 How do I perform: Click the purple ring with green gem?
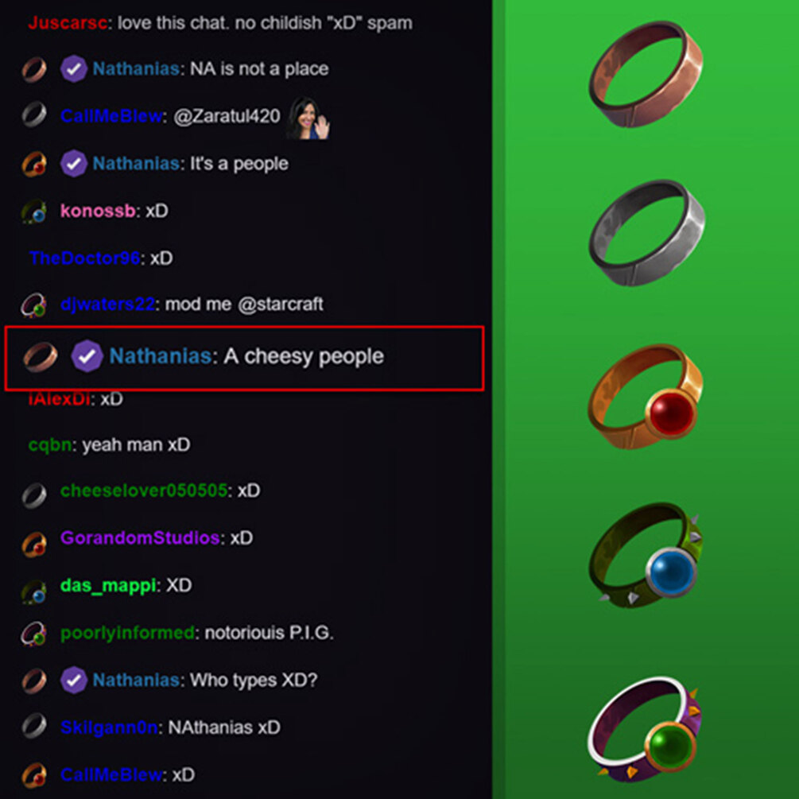coord(644,730)
